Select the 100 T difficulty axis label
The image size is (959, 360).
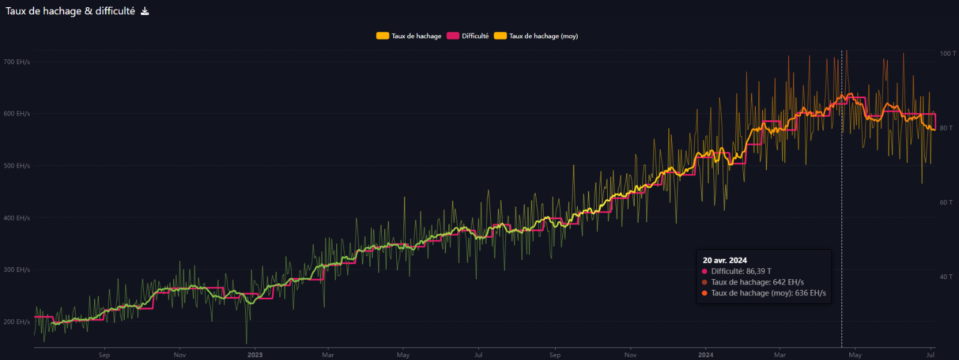pyautogui.click(x=948, y=53)
